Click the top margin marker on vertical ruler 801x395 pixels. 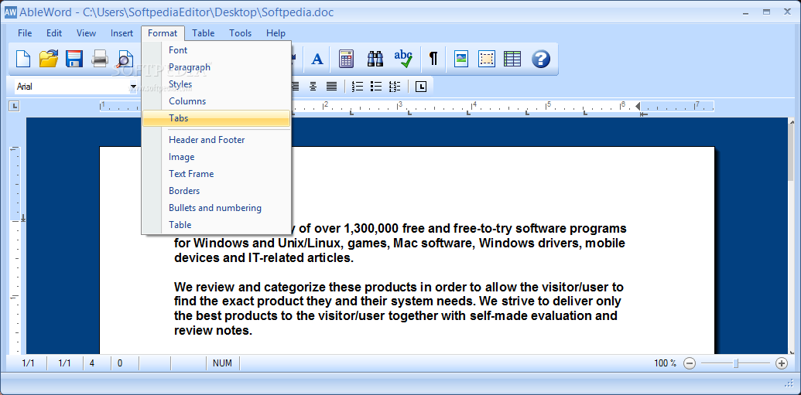tap(23, 219)
